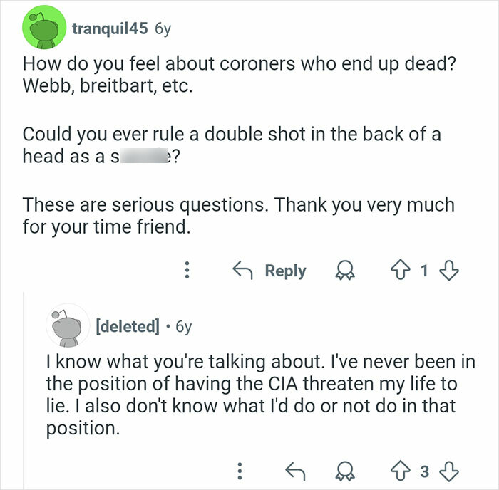This screenshot has width=499, height=490.
Task: Open tranquil45's user profile link
Action: [110, 28]
